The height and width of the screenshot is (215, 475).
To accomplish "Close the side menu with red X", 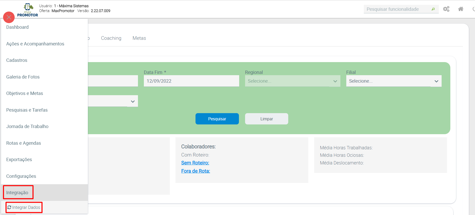I will [x=9, y=17].
